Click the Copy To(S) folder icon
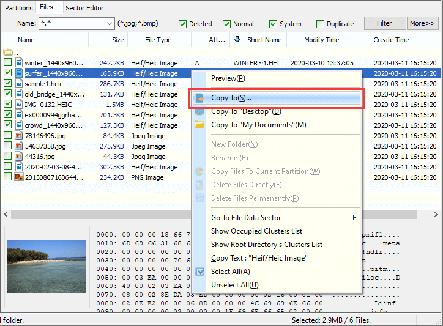Viewport: 443px width, 326px height. (x=200, y=98)
